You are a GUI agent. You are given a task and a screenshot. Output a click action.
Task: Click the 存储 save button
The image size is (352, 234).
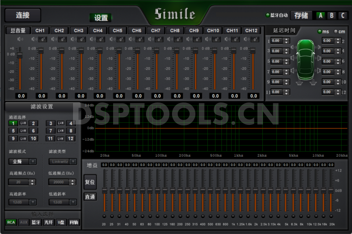click(x=301, y=15)
